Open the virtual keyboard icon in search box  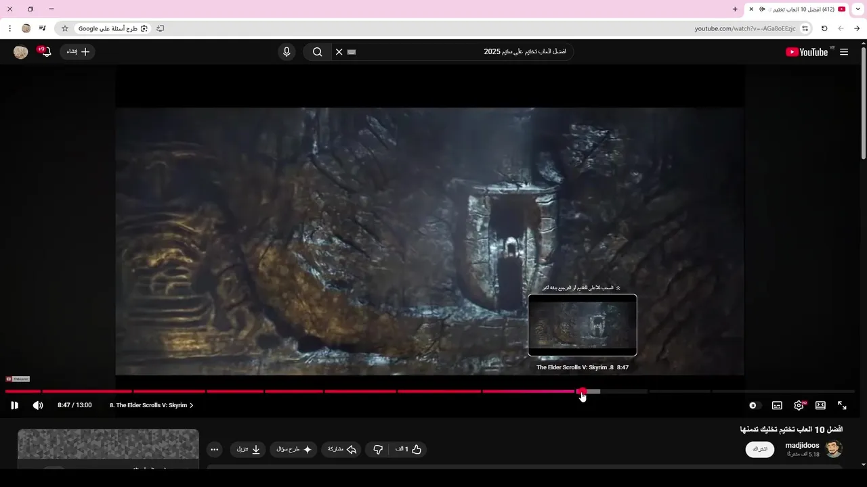(x=352, y=52)
